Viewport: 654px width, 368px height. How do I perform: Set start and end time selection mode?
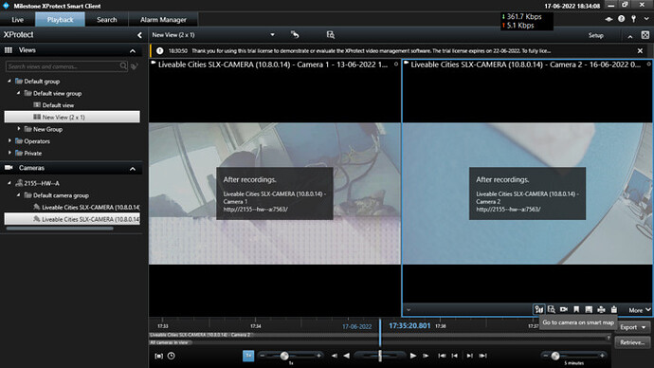[x=159, y=356]
